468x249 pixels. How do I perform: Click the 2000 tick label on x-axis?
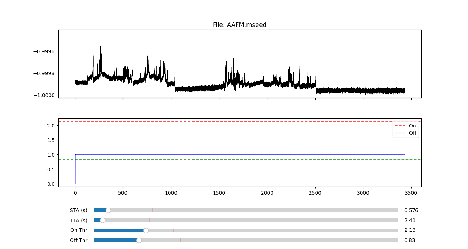[x=267, y=192]
